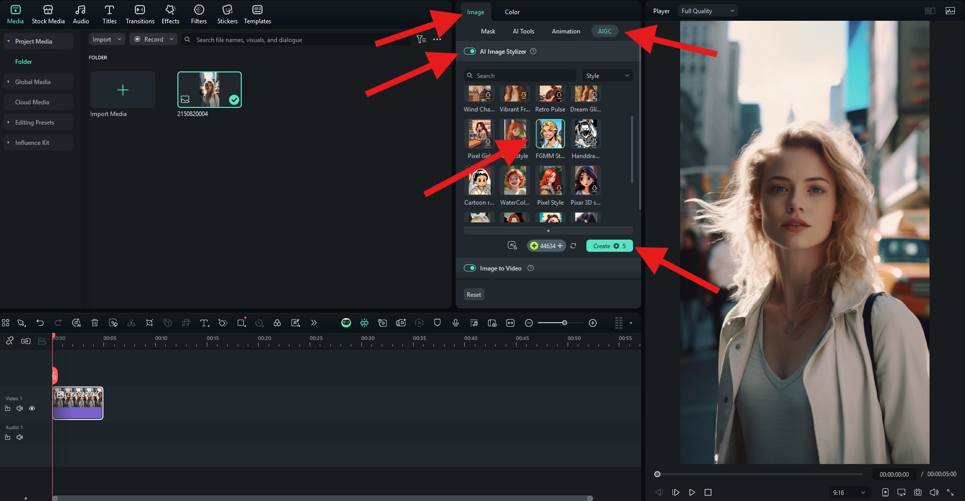Click the marker shield icon in timeline toolbar
This screenshot has height=501, width=965.
(437, 323)
